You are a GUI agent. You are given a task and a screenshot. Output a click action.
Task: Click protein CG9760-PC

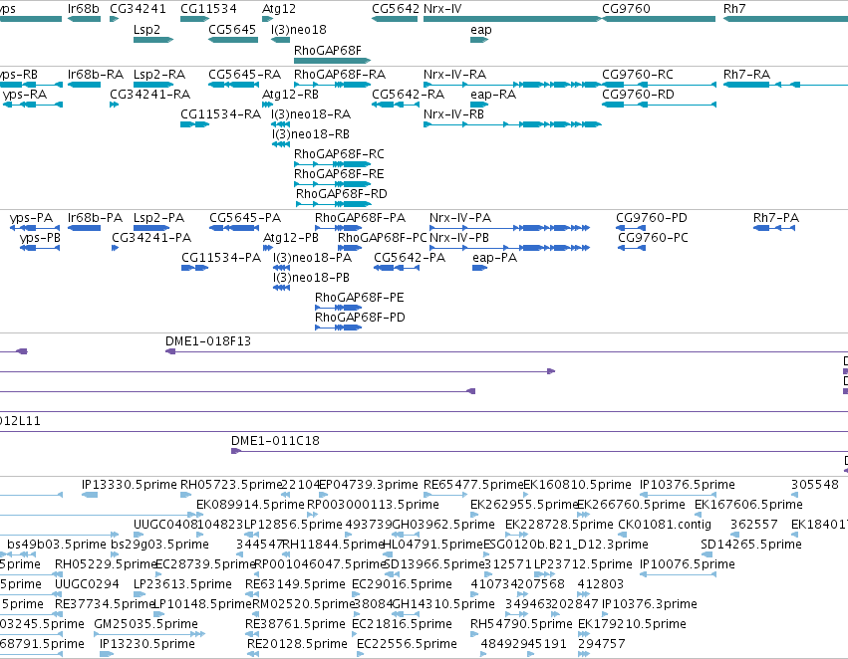653,238
